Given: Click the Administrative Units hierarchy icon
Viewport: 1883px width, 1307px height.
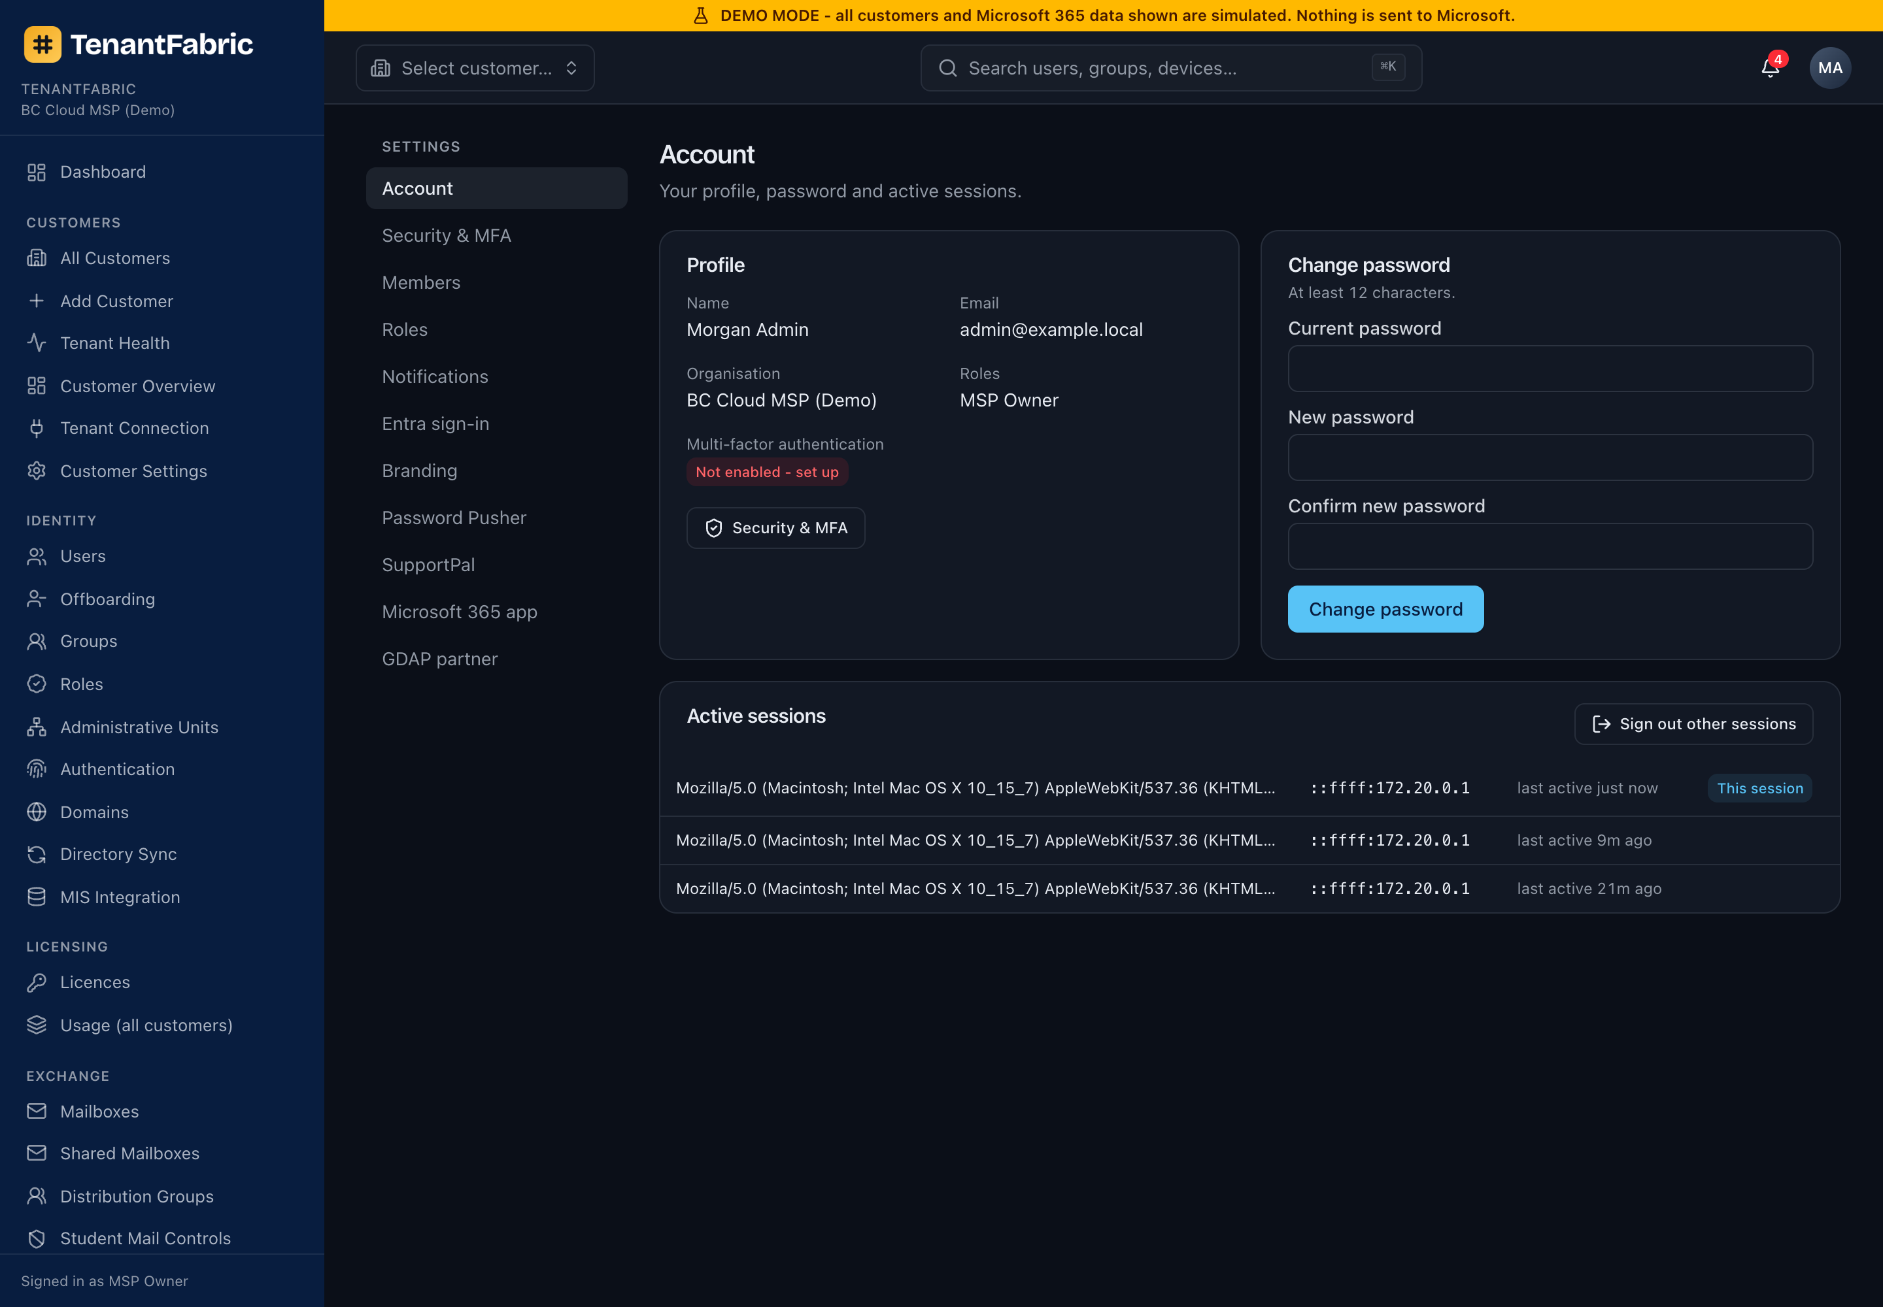Looking at the screenshot, I should (x=37, y=727).
